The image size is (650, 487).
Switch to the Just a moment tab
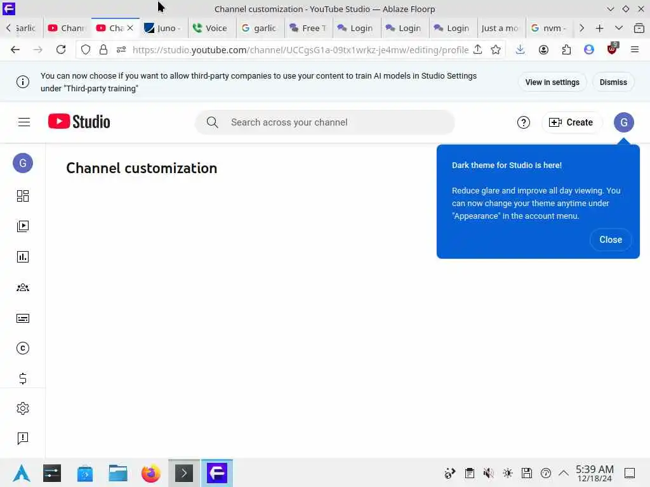click(500, 28)
